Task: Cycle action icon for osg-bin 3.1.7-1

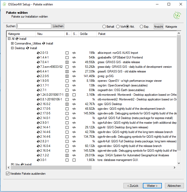Action: 38,85
